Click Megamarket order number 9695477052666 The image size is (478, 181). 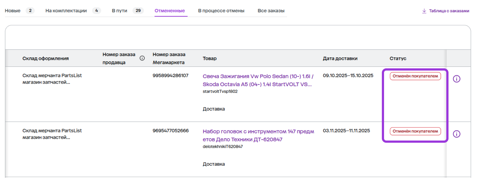(170, 131)
